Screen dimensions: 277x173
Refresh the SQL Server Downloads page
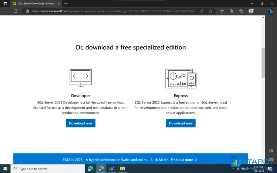(x=16, y=11)
